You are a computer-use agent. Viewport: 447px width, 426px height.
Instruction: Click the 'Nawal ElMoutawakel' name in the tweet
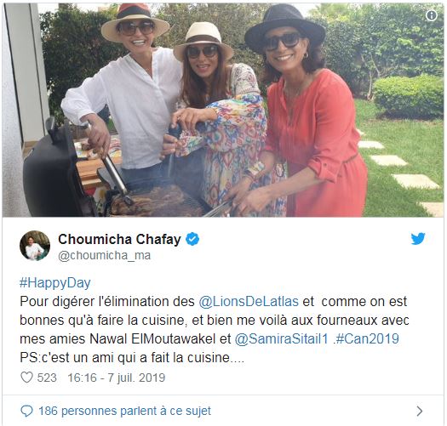[152, 339]
